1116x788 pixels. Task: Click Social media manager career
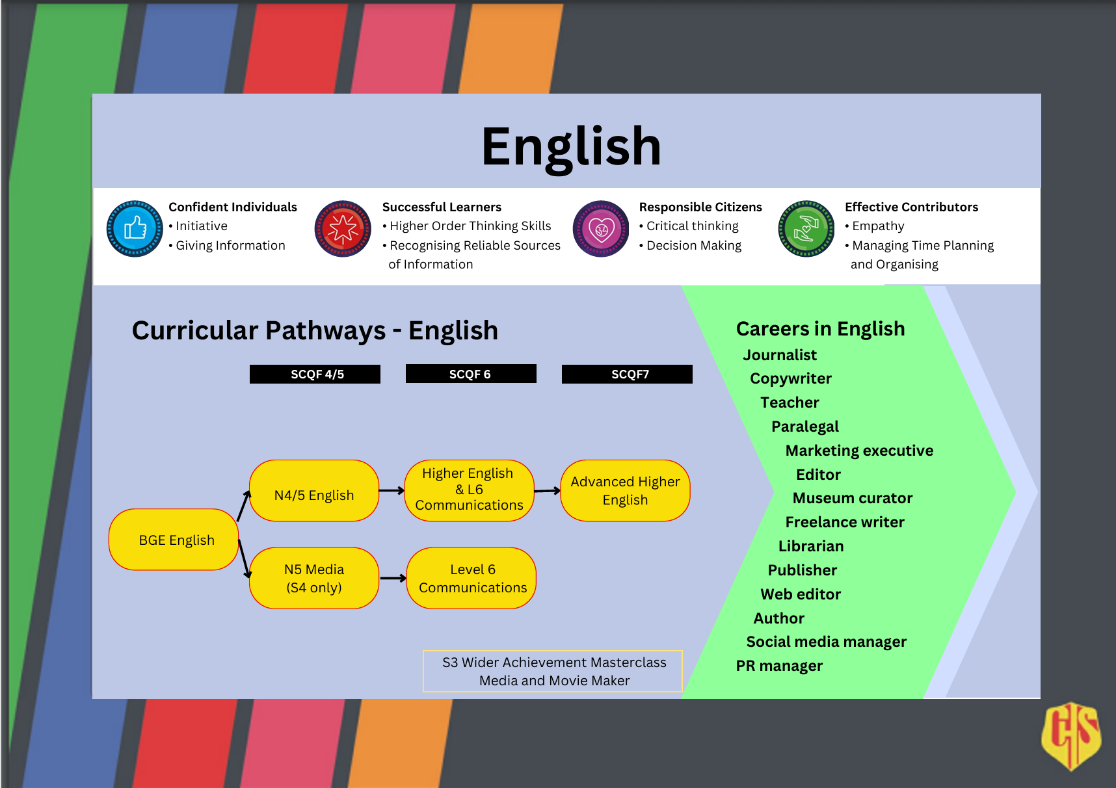pyautogui.click(x=826, y=642)
